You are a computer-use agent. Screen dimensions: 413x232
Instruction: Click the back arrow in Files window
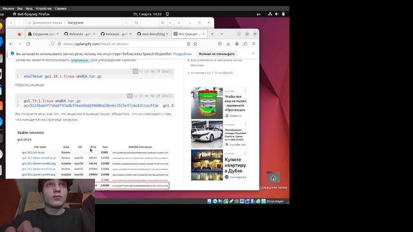(12, 23)
